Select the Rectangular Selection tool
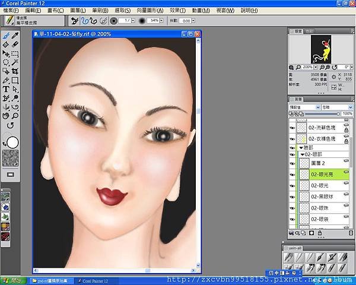This screenshot has width=356, height=285. pos(15,53)
